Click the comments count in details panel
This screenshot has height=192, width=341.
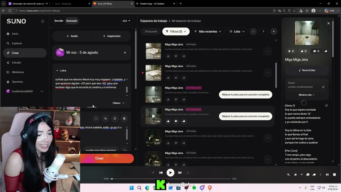click(x=316, y=51)
